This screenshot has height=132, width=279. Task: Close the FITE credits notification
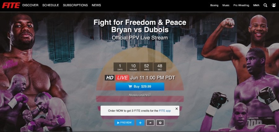(x=176, y=109)
